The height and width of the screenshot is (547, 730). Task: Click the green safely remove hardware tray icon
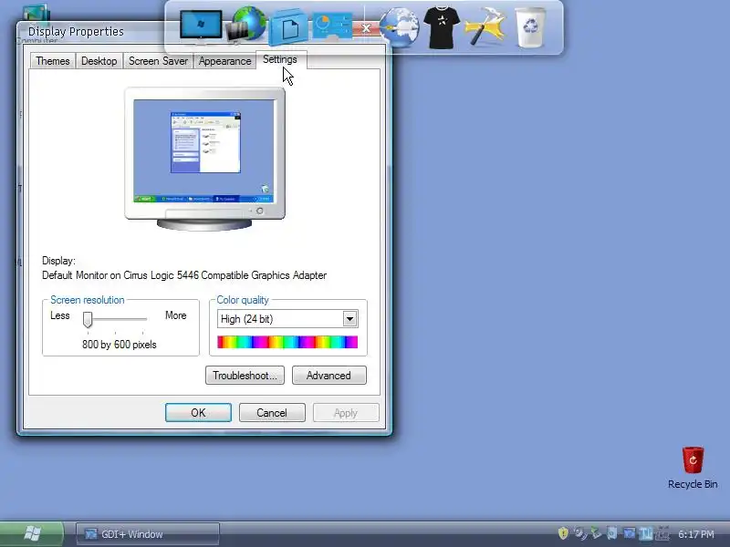click(596, 533)
